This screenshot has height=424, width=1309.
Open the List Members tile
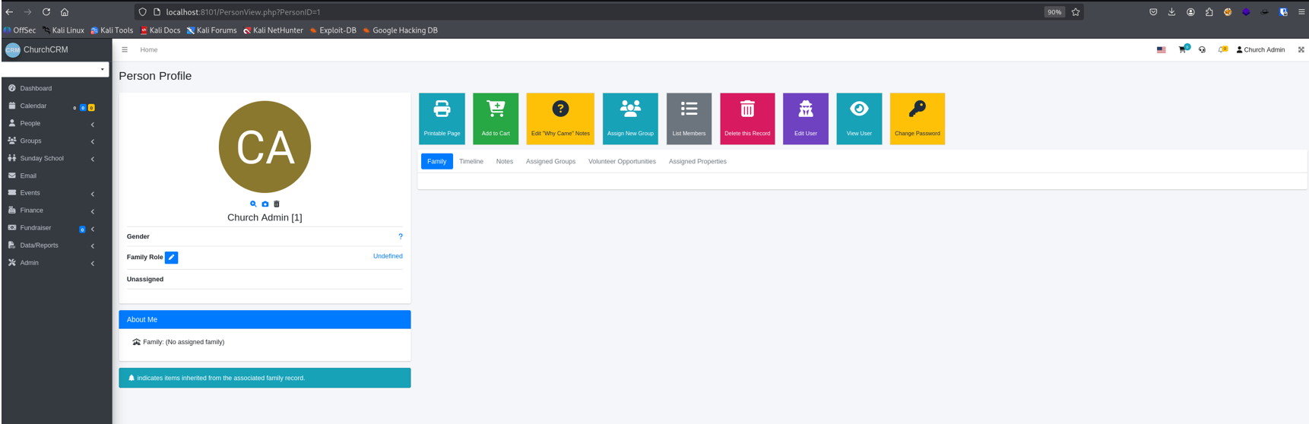pyautogui.click(x=689, y=119)
